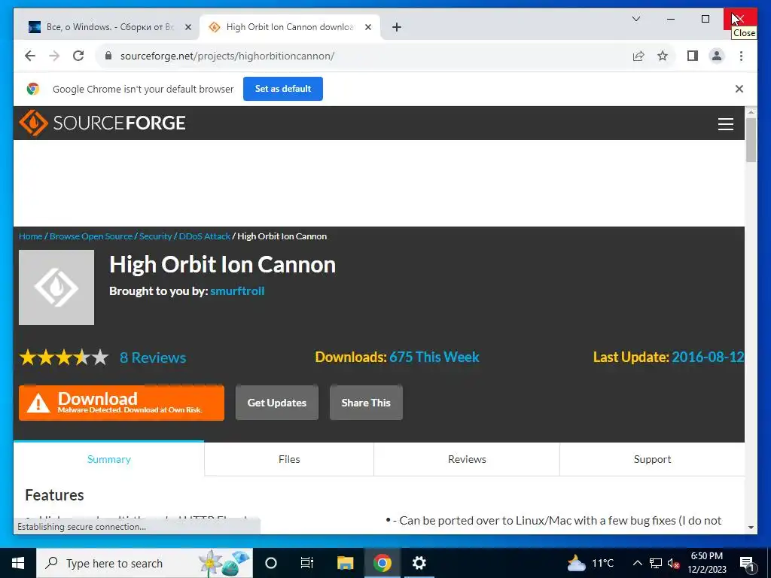Click the project placeholder icon thumbnail
771x578 pixels.
tap(56, 287)
